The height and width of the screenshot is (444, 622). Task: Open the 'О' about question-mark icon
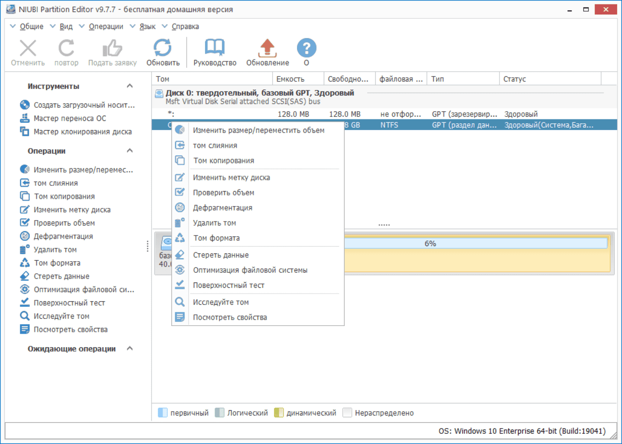pyautogui.click(x=306, y=48)
